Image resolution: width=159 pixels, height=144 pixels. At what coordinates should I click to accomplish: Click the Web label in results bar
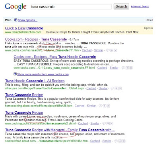pos(8,20)
